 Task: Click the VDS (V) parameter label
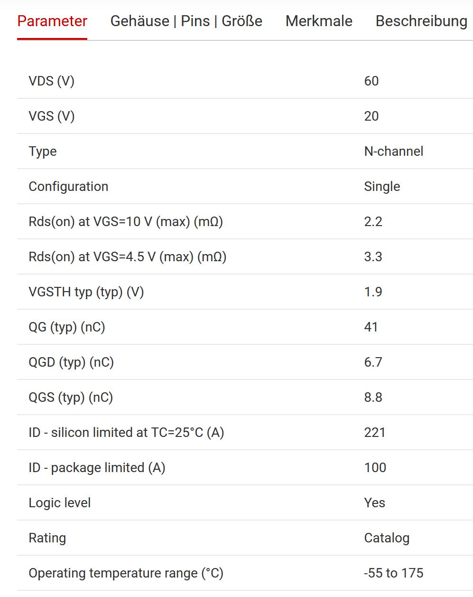(x=52, y=81)
